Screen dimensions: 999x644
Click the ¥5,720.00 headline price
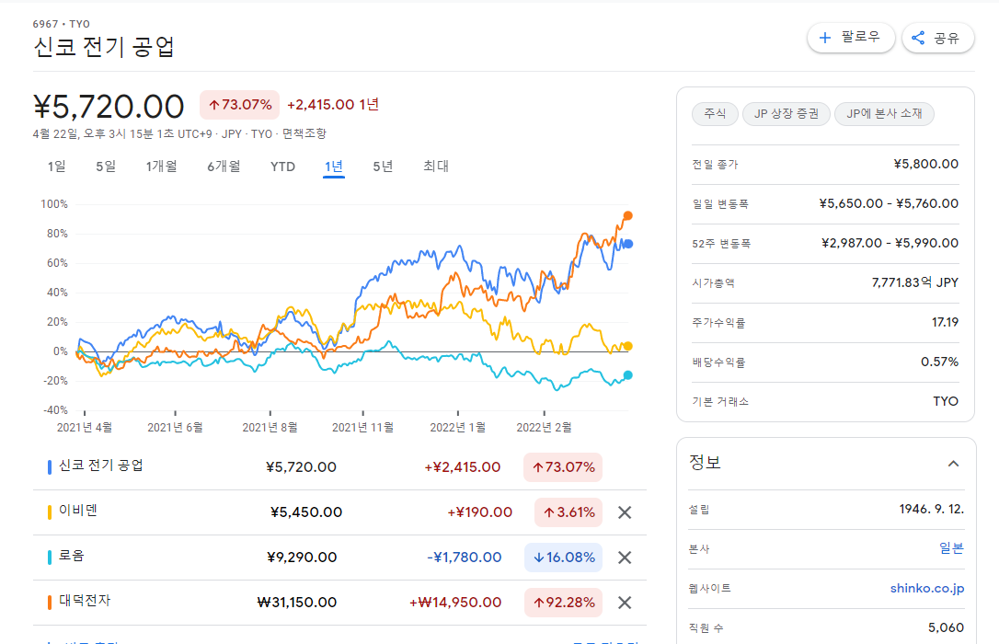click(x=109, y=107)
